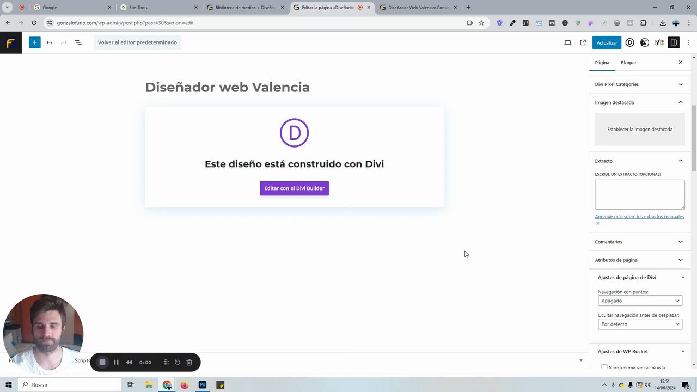Collapse Ajustes de WP Rocket metabox
The height and width of the screenshot is (392, 697).
click(x=683, y=352)
